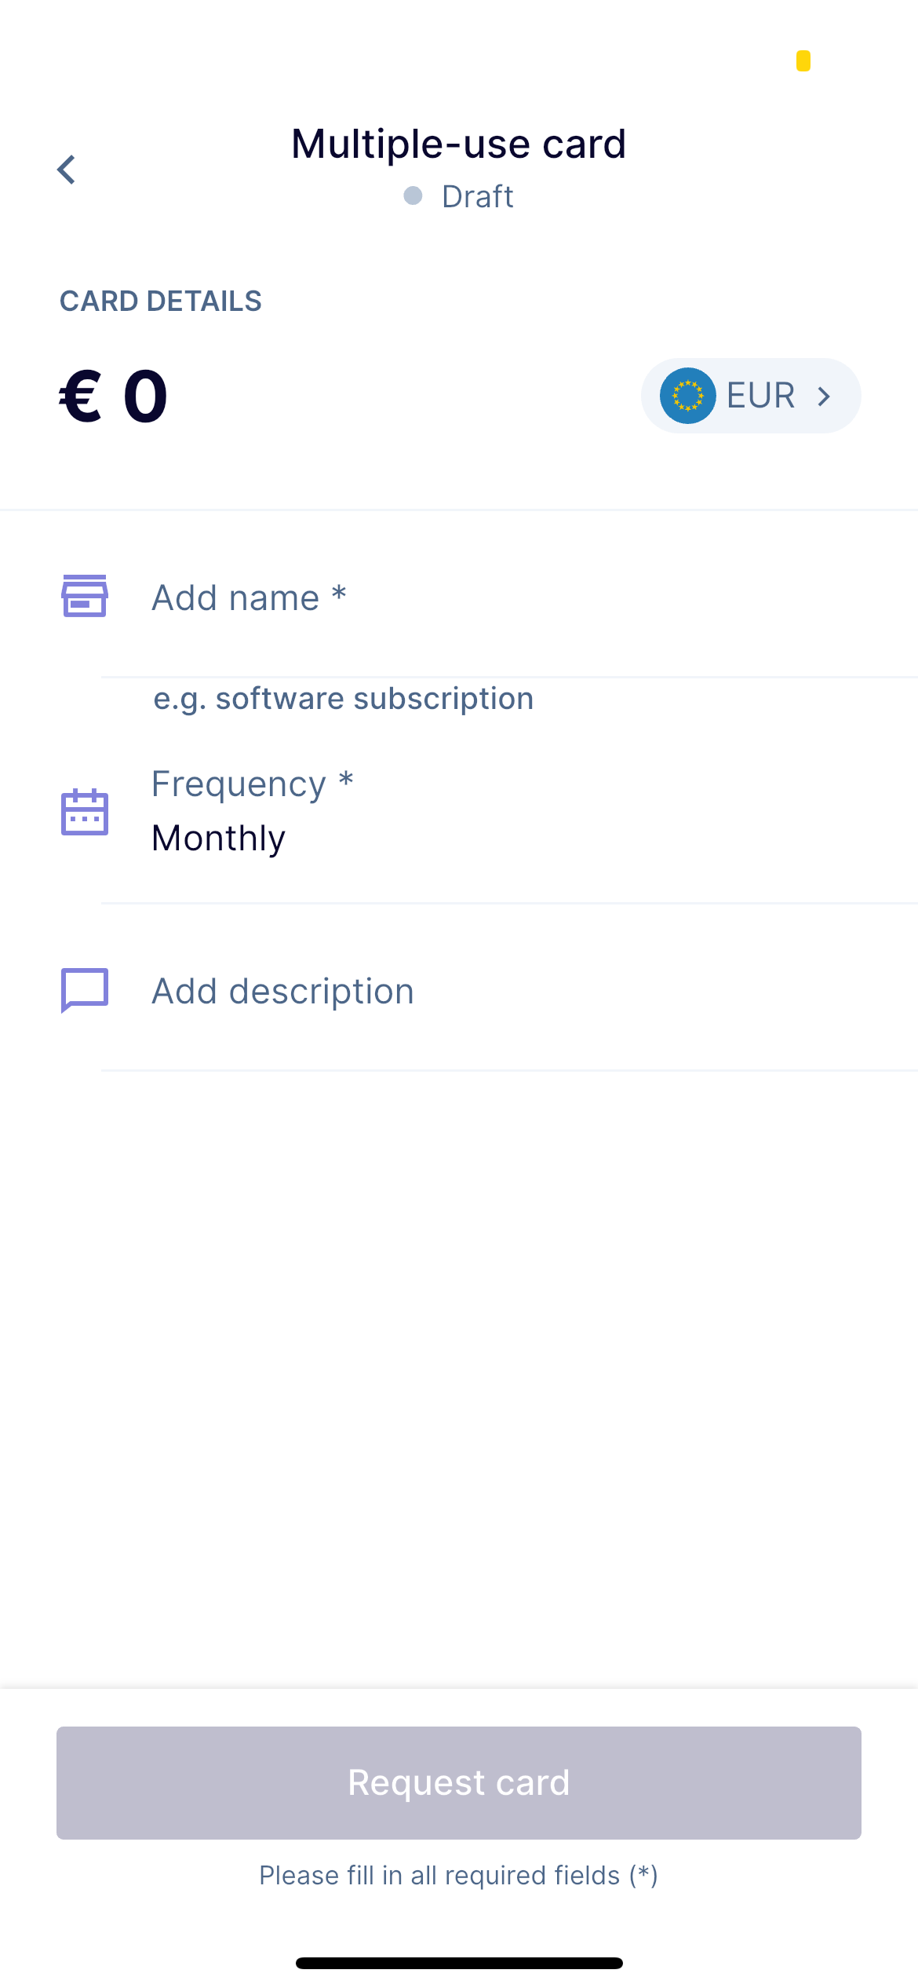918x1988 pixels.
Task: Click the Draft status label
Action: [477, 196]
